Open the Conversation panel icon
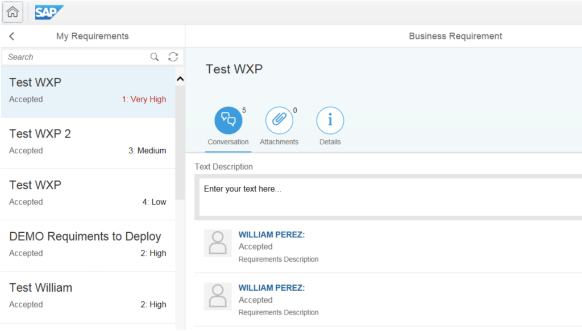This screenshot has height=331, width=582. coord(228,120)
